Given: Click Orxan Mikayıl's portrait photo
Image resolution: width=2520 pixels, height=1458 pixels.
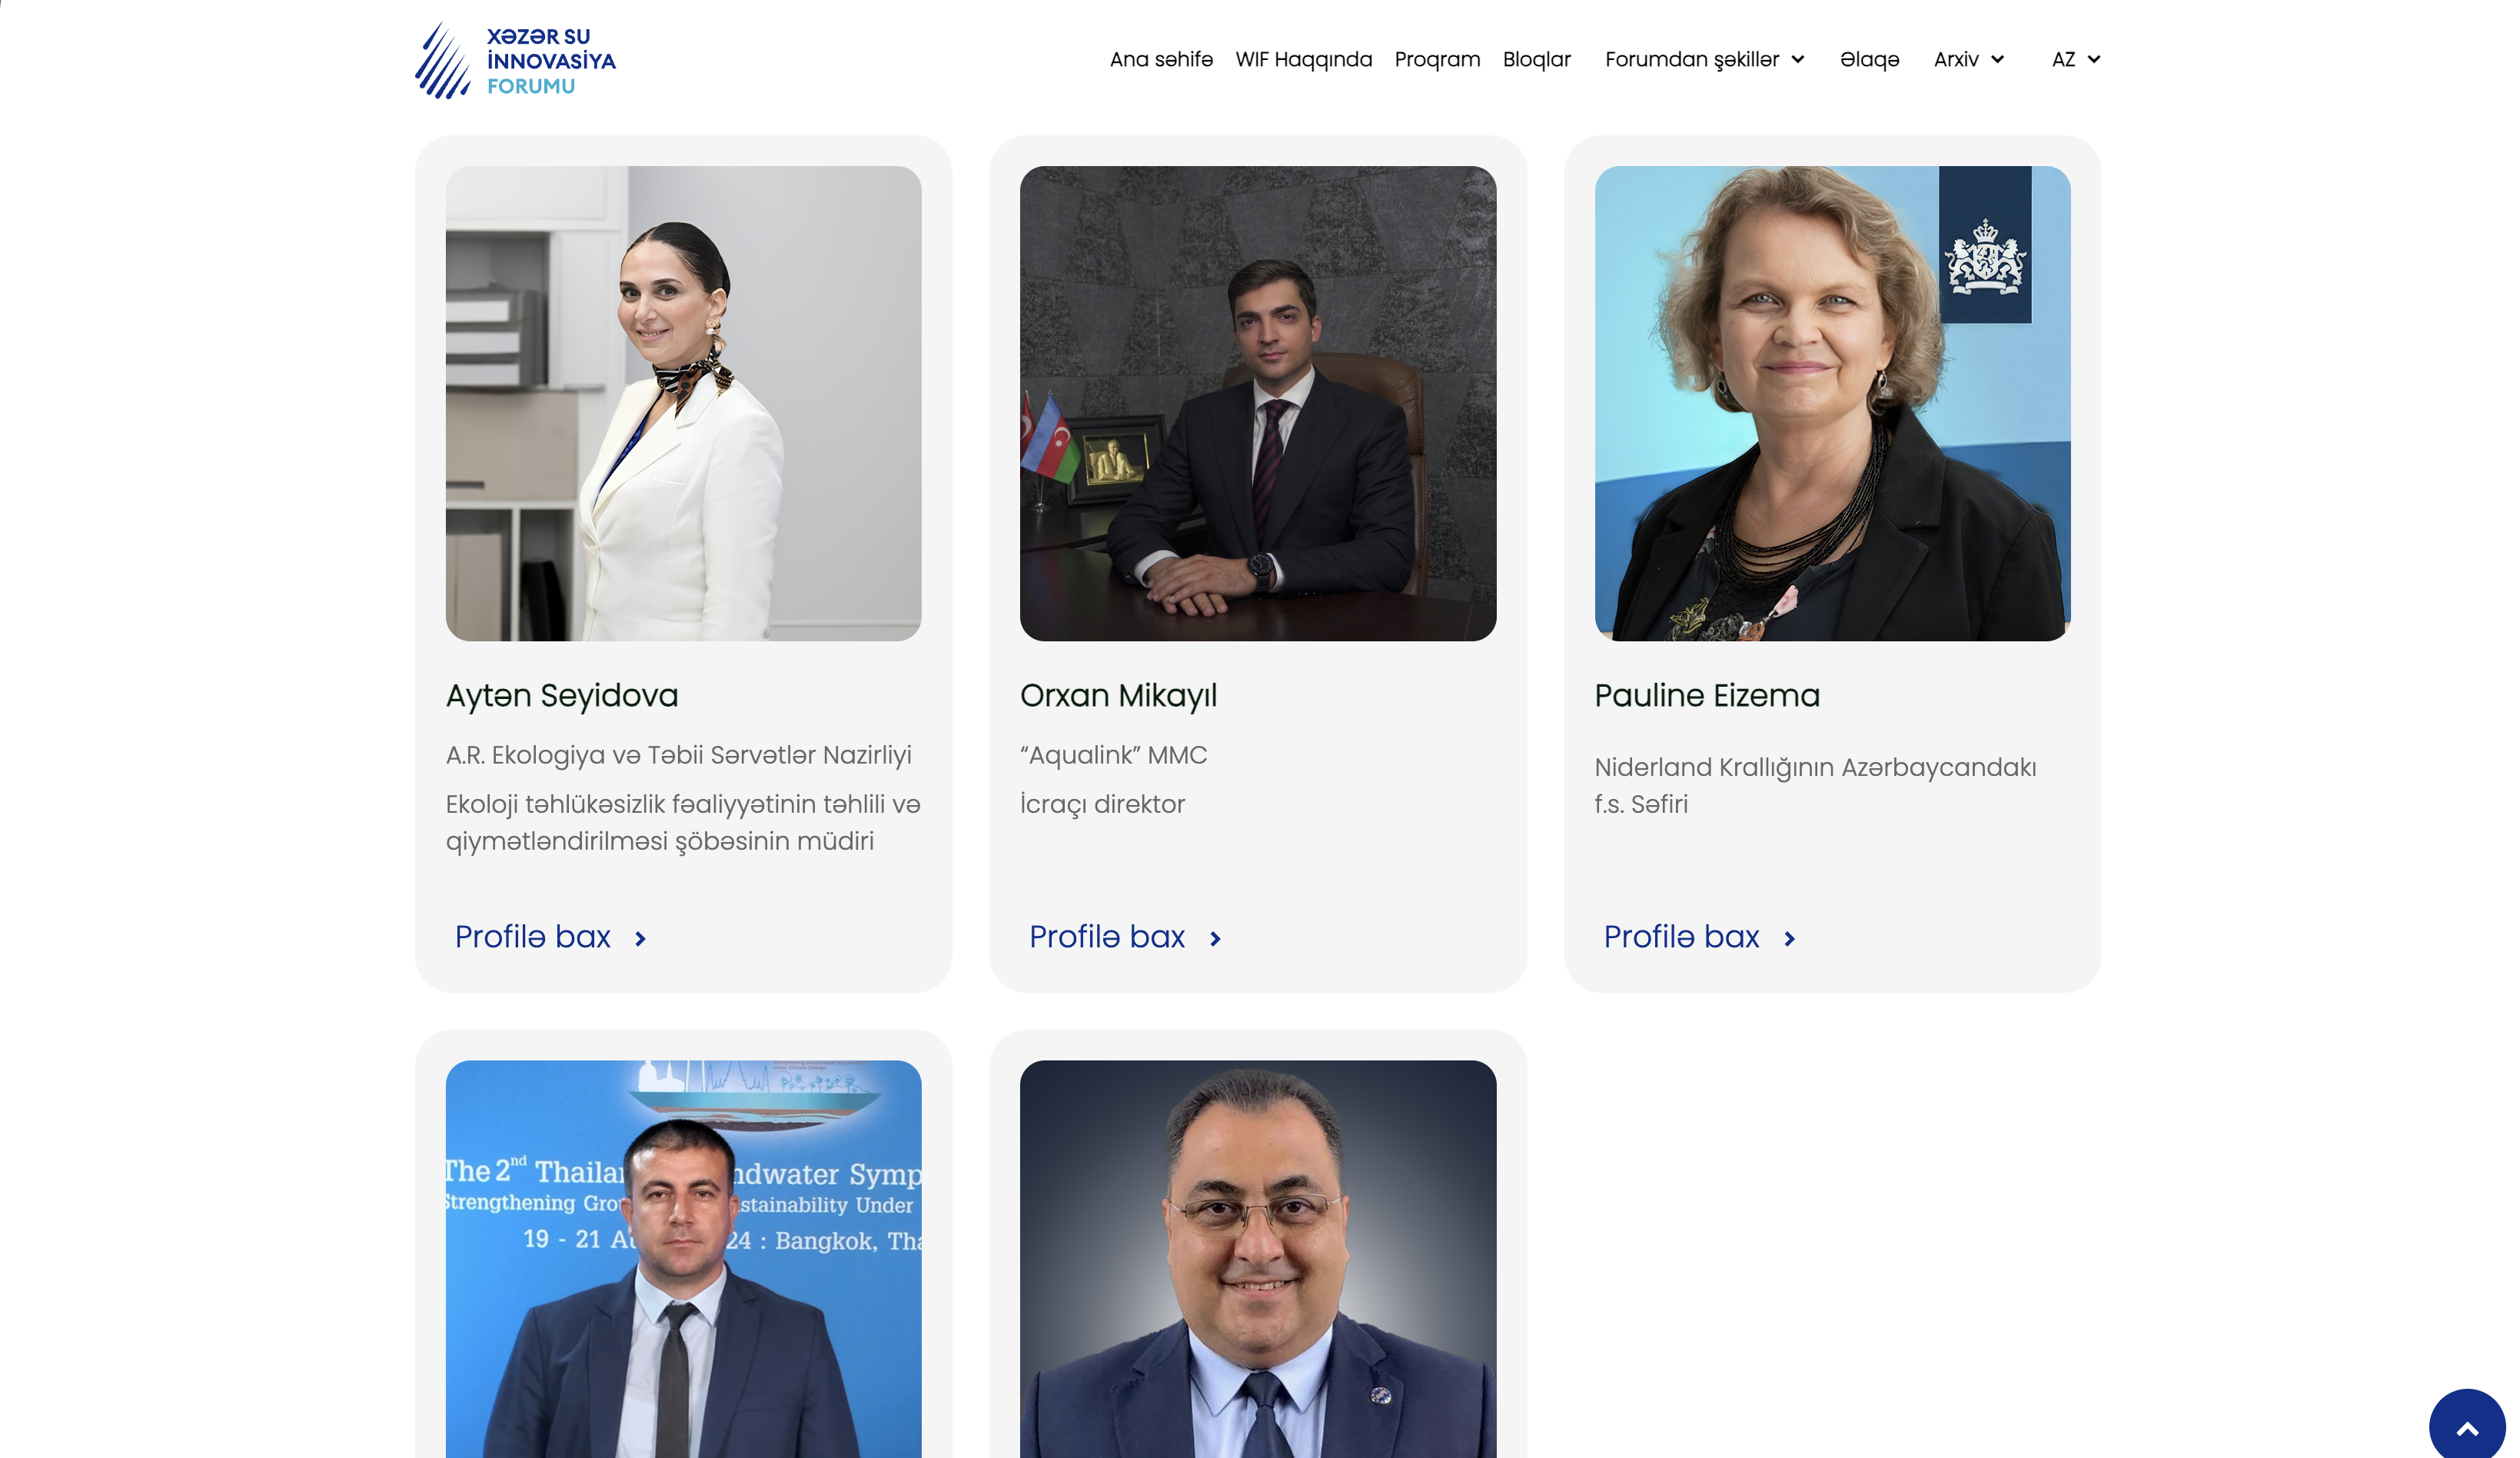Looking at the screenshot, I should pyautogui.click(x=1258, y=403).
